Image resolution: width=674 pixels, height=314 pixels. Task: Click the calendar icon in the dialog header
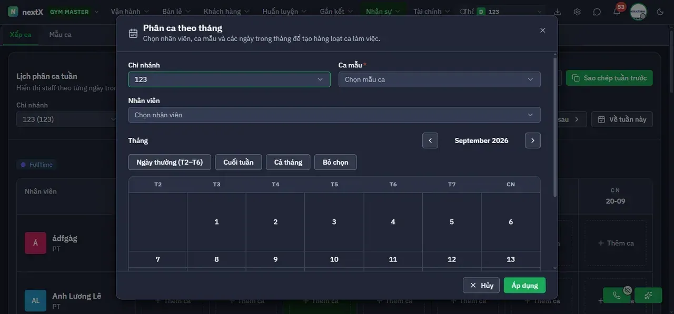[x=133, y=33]
